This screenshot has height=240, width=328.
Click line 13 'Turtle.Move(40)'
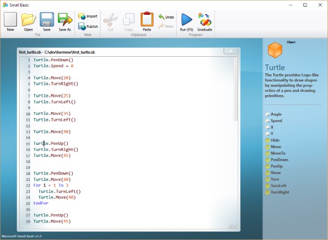(52, 132)
